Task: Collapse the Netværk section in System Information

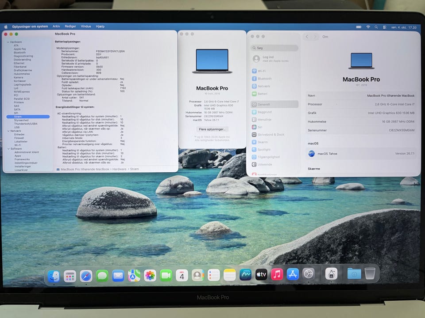Action: pyautogui.click(x=8, y=131)
